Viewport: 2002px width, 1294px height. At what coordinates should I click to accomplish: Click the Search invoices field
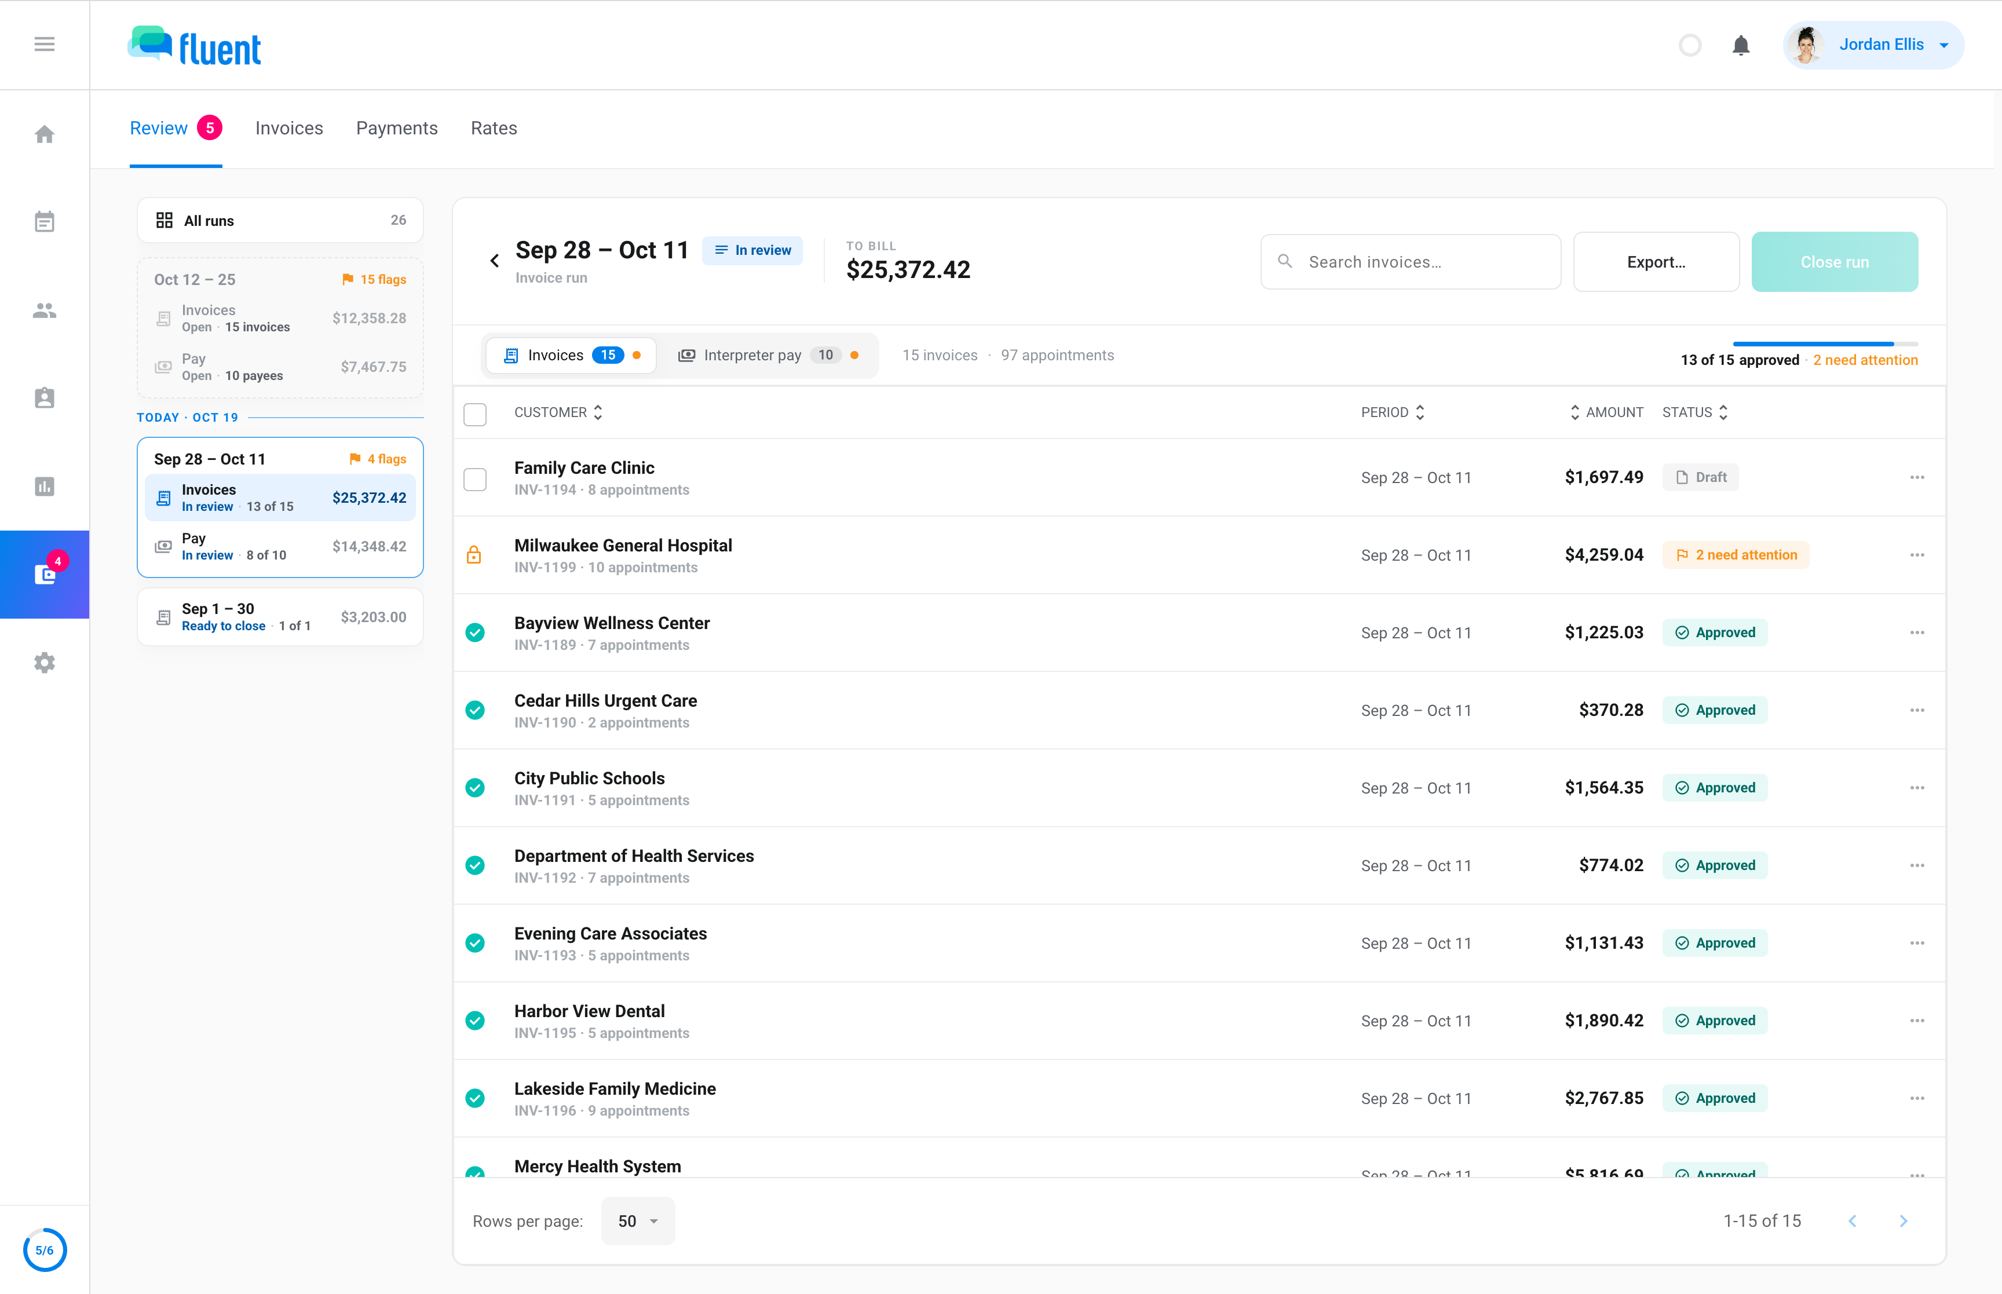click(1411, 262)
